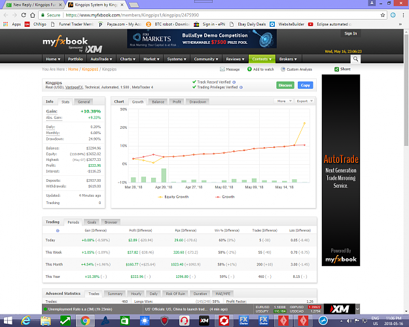Click the info icon in Trading table header

(58, 230)
